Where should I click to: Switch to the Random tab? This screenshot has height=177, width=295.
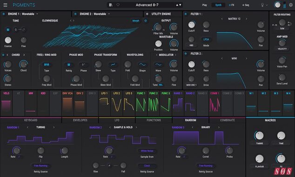click(190, 120)
